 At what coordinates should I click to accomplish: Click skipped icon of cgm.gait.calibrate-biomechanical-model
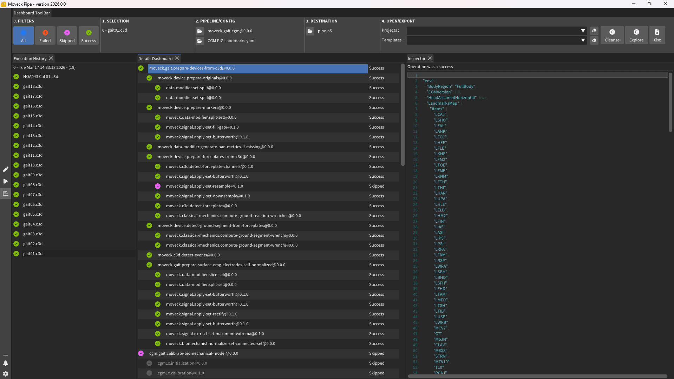[x=141, y=353]
